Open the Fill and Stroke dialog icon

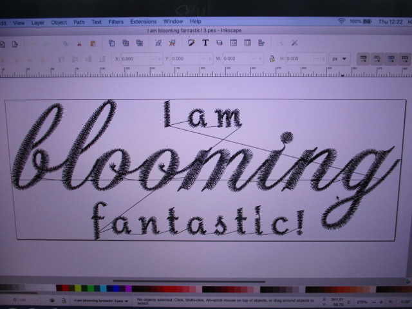point(191,42)
